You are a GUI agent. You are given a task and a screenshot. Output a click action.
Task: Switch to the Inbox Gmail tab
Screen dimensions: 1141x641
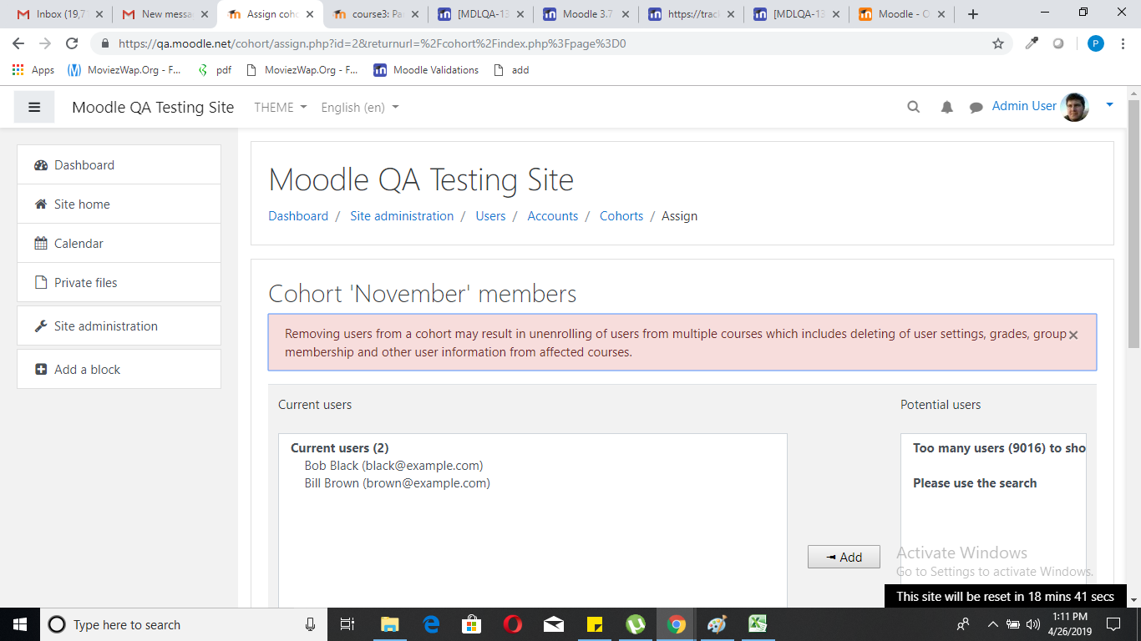click(58, 14)
